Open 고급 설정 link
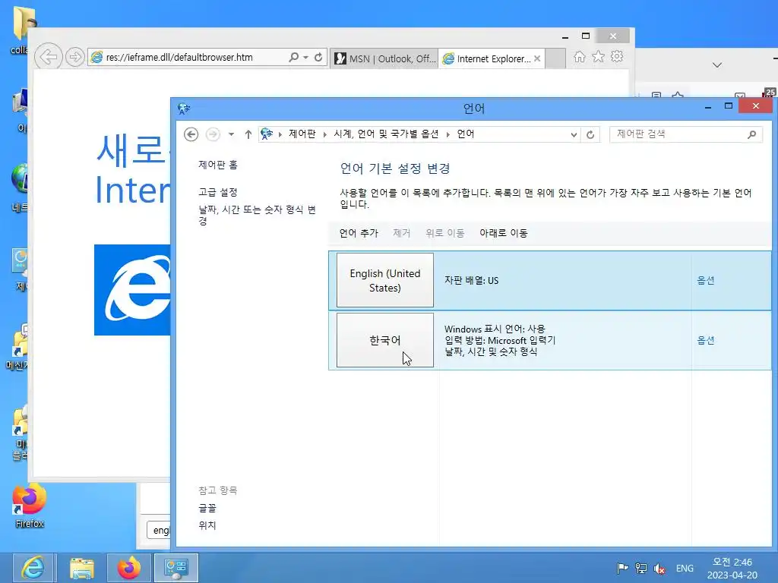This screenshot has height=583, width=778. click(218, 192)
